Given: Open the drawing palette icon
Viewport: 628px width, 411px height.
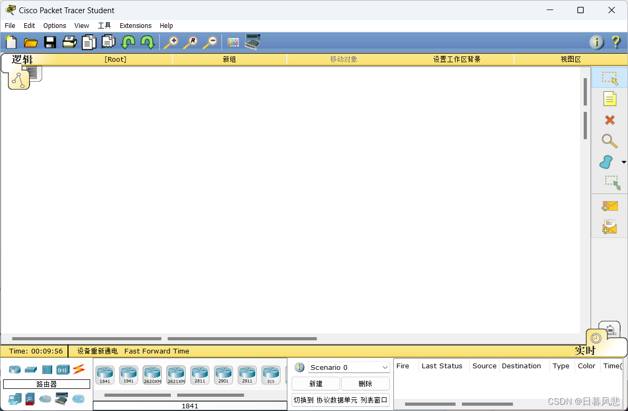Looking at the screenshot, I should coord(233,42).
